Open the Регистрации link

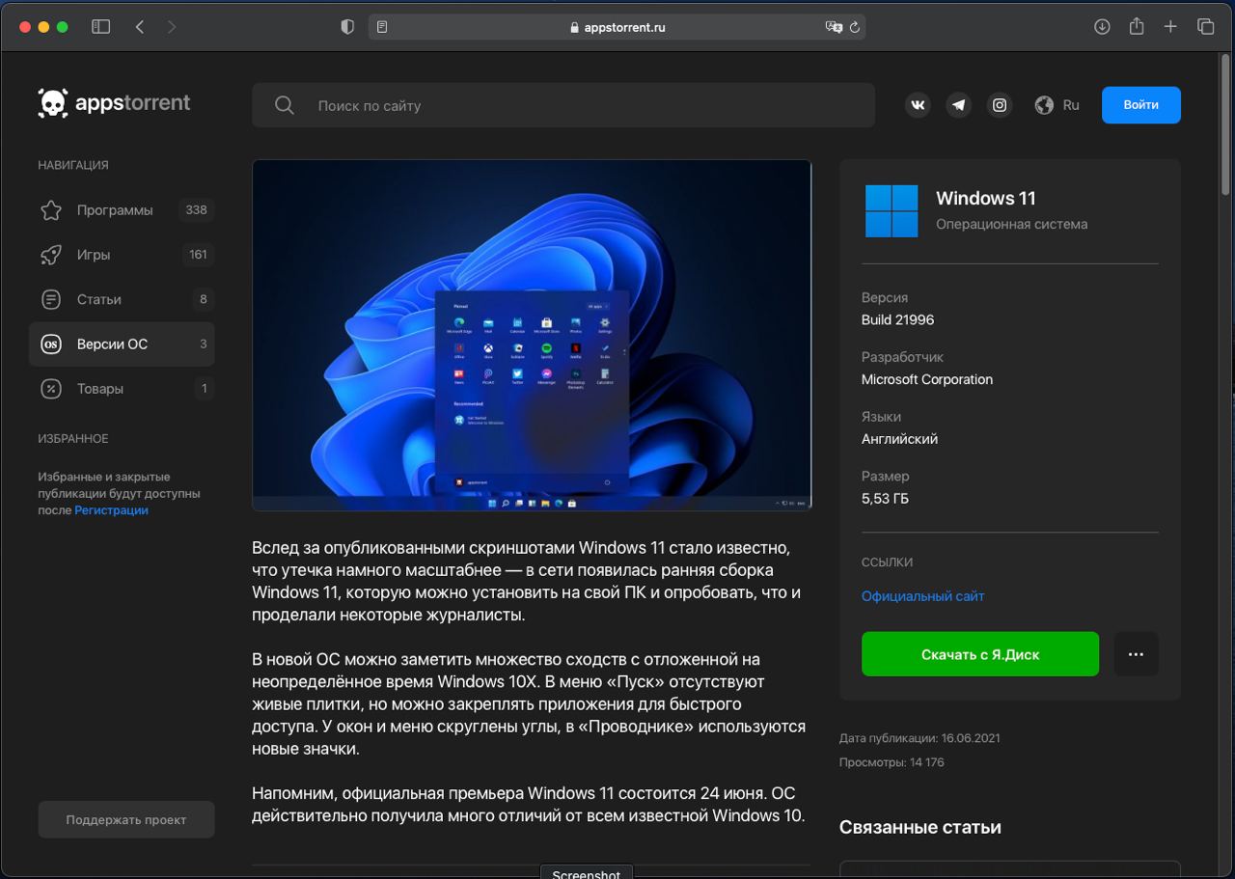pos(111,510)
